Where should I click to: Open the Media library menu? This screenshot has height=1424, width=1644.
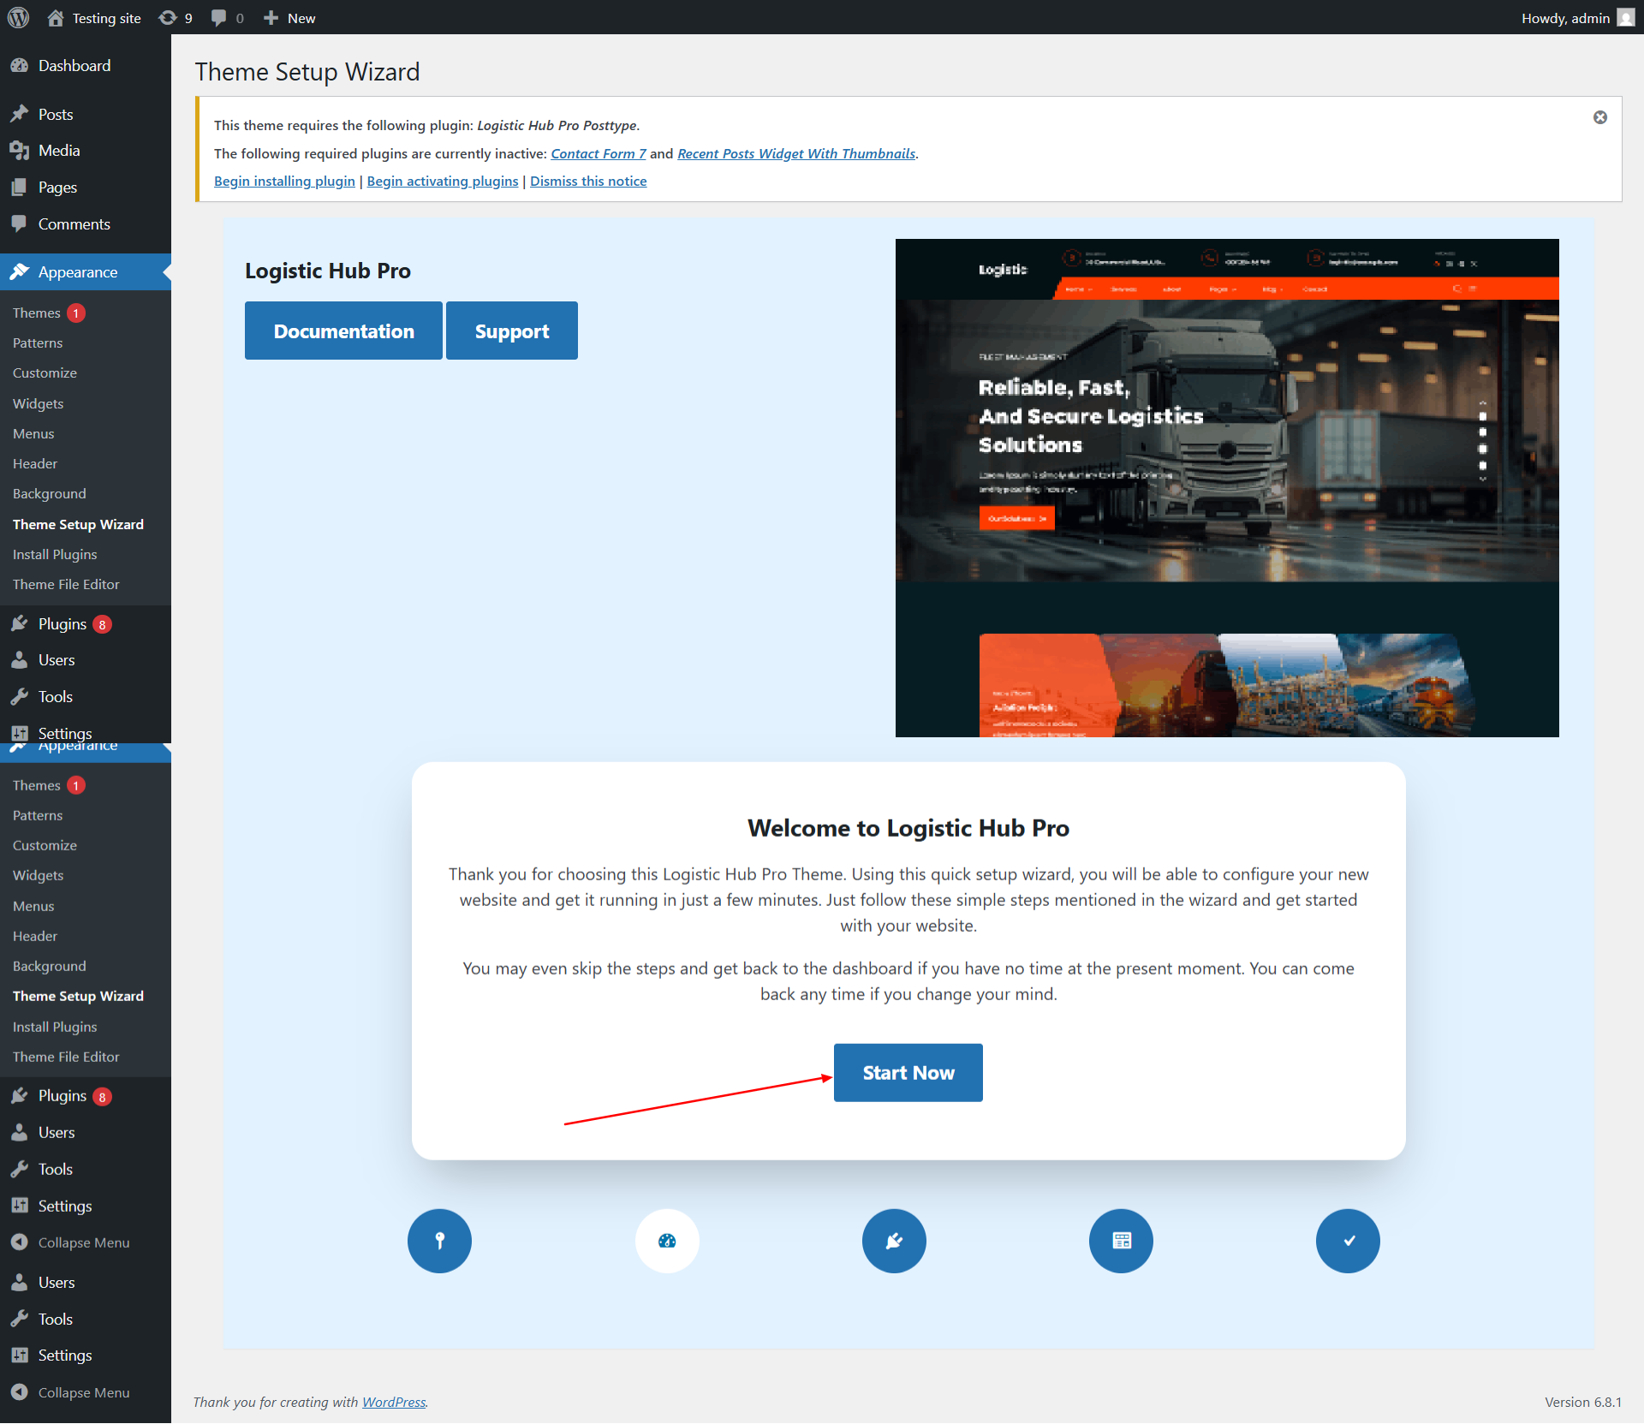click(x=59, y=151)
